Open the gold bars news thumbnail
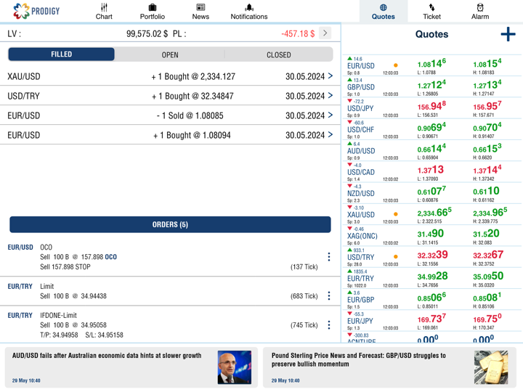 coord(491,367)
